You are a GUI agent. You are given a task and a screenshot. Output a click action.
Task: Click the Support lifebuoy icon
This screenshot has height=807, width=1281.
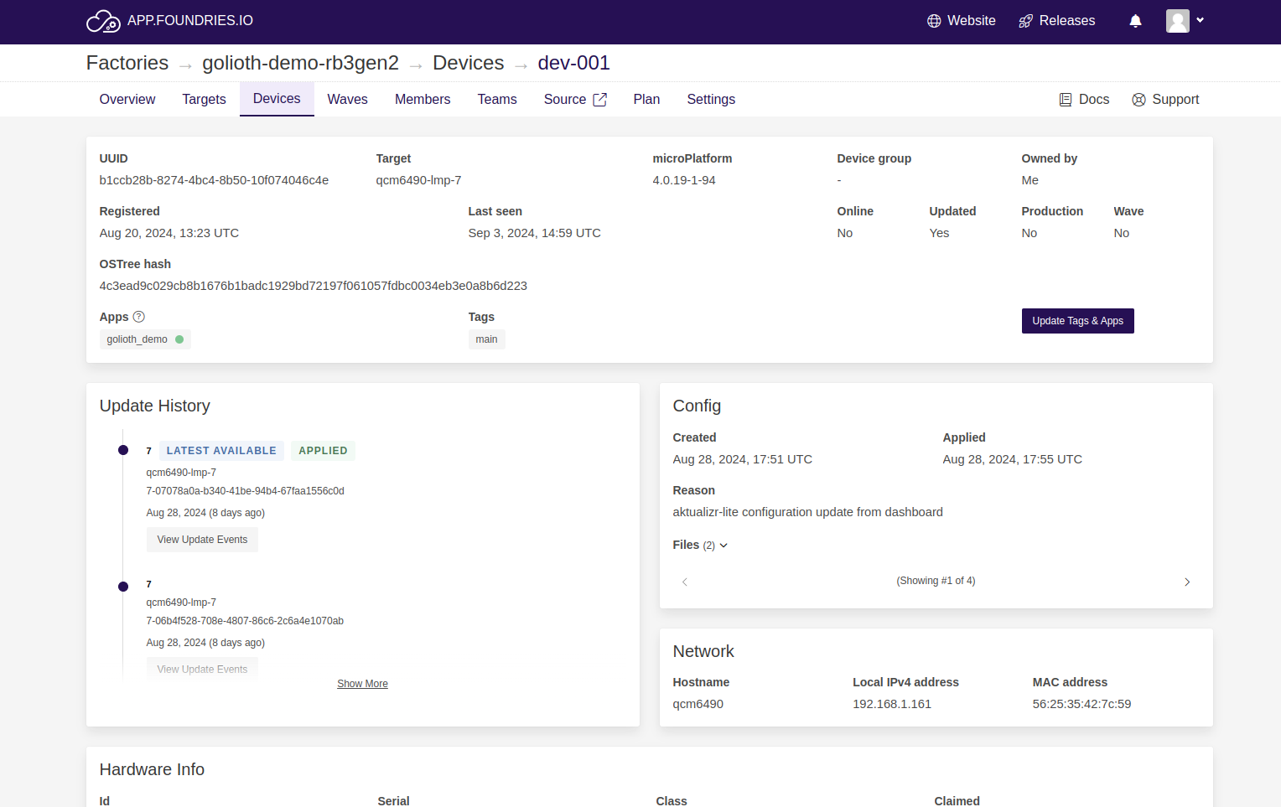1138,100
